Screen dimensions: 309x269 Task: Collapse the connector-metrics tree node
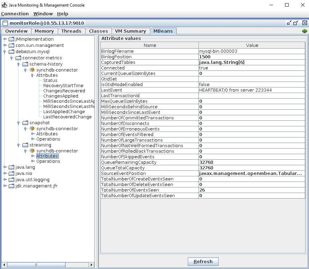click(12, 58)
